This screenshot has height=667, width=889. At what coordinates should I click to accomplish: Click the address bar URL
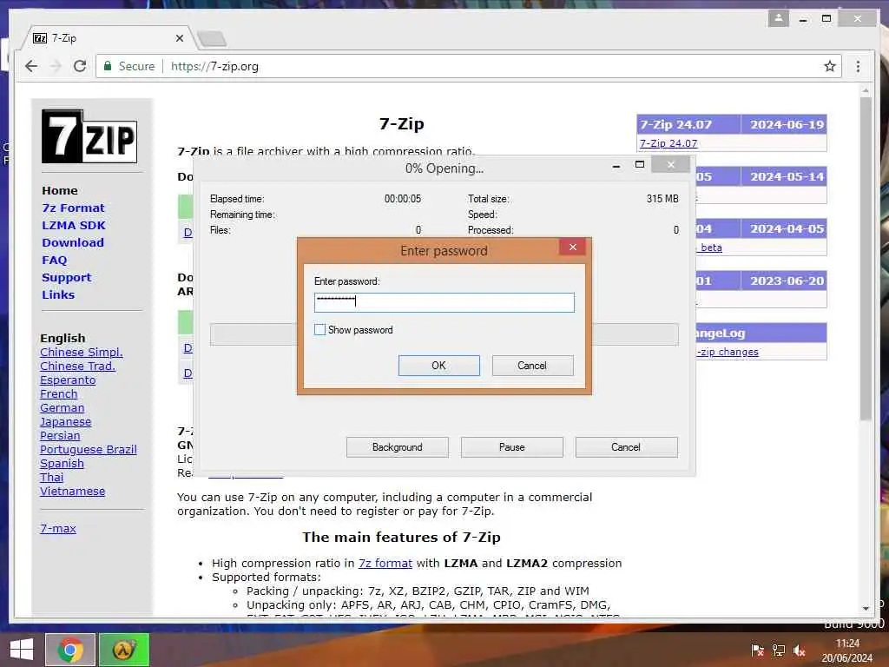pyautogui.click(x=215, y=66)
